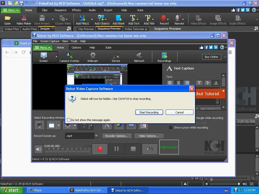Switch to Effects tab in VideoPad

76,10
